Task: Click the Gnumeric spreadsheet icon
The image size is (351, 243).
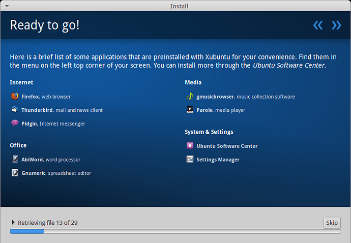Action: coord(15,173)
